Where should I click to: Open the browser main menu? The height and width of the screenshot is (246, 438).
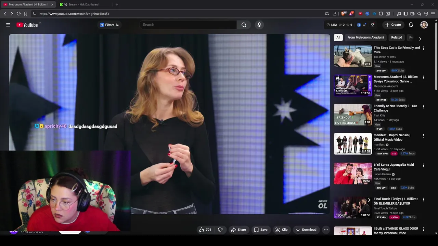[x=433, y=14]
